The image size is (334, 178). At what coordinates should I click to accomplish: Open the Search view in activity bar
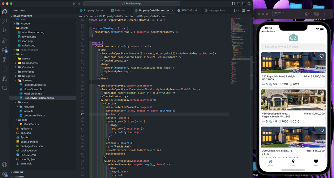click(5, 21)
